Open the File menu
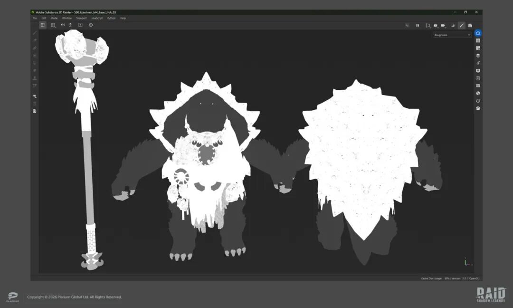 pos(35,19)
